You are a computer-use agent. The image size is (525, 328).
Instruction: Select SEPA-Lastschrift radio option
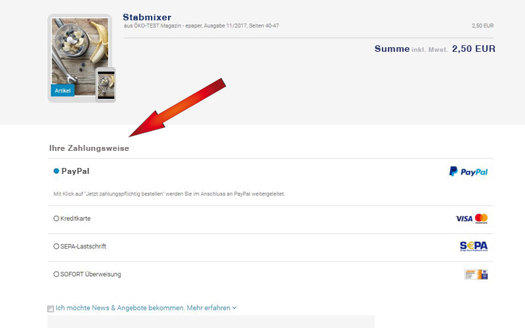point(56,247)
